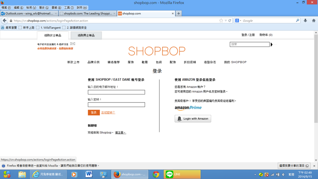Open 折扣促销 navigation item
Viewport: 318px width, 179px height.
coord(190,62)
